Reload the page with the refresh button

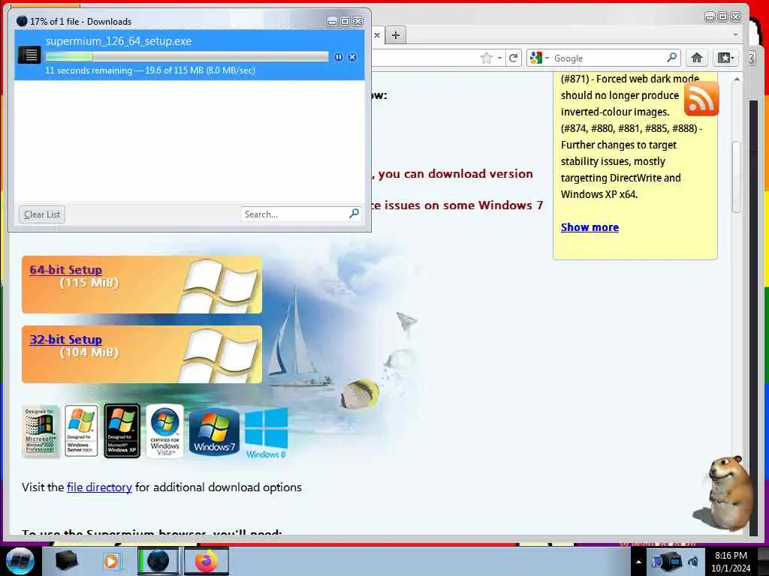coord(513,58)
